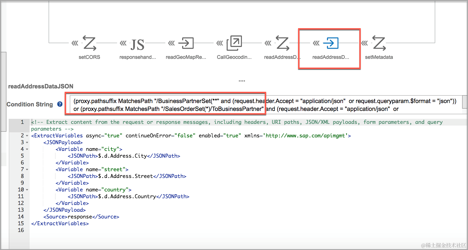Click the readGeoMapRe... label
468x250 pixels.
tap(186, 57)
